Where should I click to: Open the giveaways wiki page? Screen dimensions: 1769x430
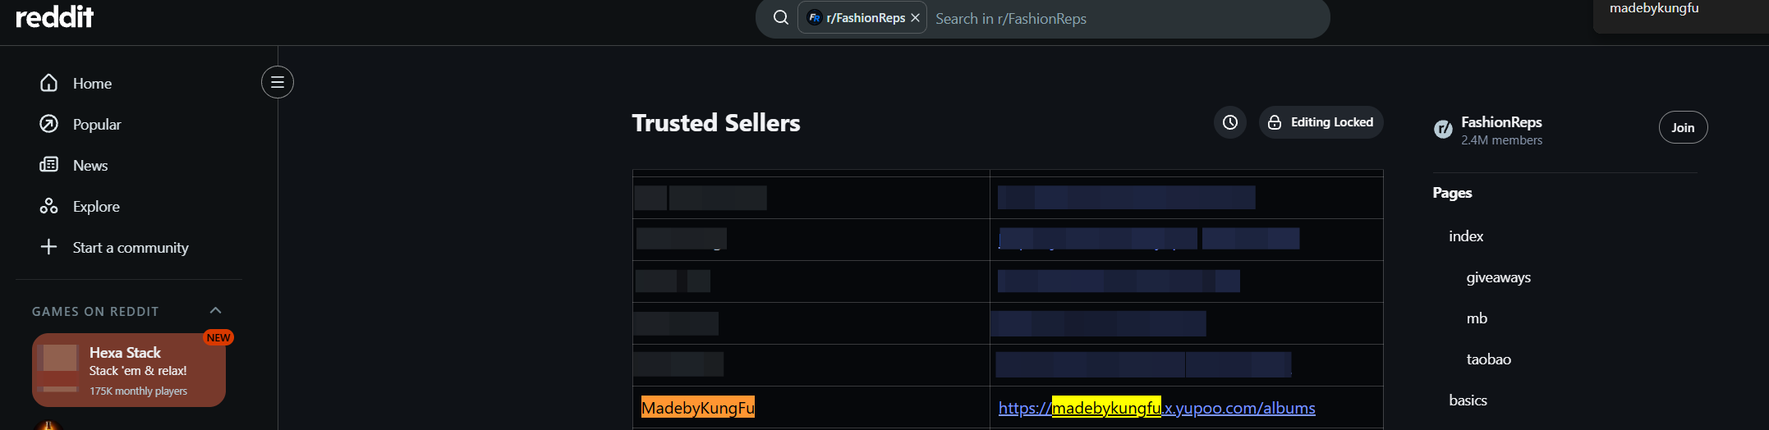[x=1498, y=277]
